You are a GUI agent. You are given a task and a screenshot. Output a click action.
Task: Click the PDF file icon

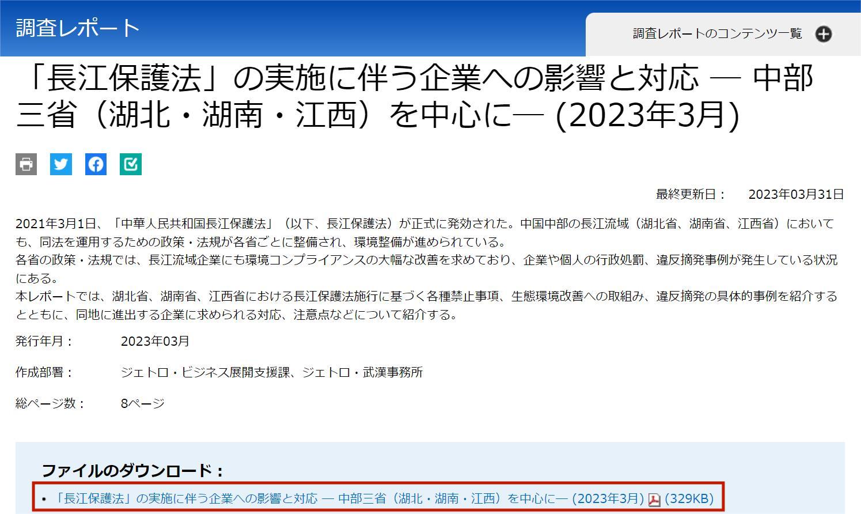pos(654,500)
